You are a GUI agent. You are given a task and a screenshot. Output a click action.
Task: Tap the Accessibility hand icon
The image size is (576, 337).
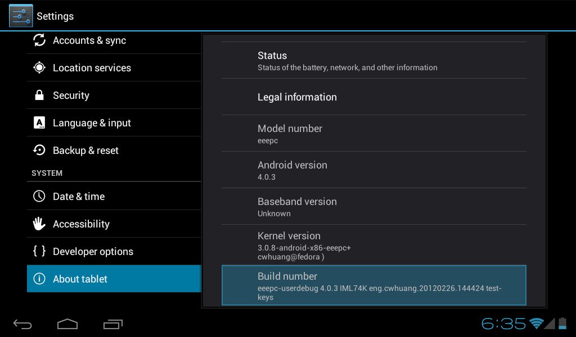[x=39, y=224]
